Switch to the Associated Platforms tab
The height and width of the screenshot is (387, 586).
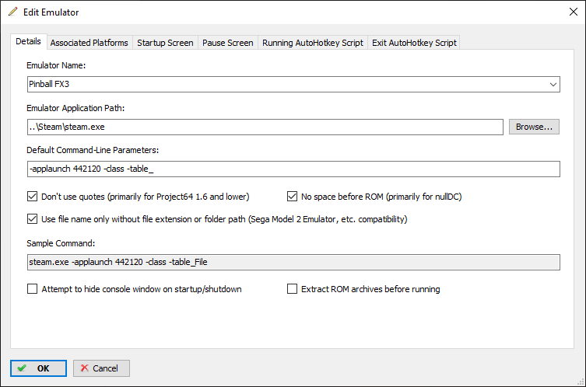tap(89, 43)
